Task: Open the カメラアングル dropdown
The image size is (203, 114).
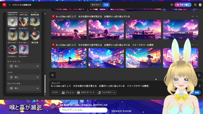Action: [x=24, y=88]
